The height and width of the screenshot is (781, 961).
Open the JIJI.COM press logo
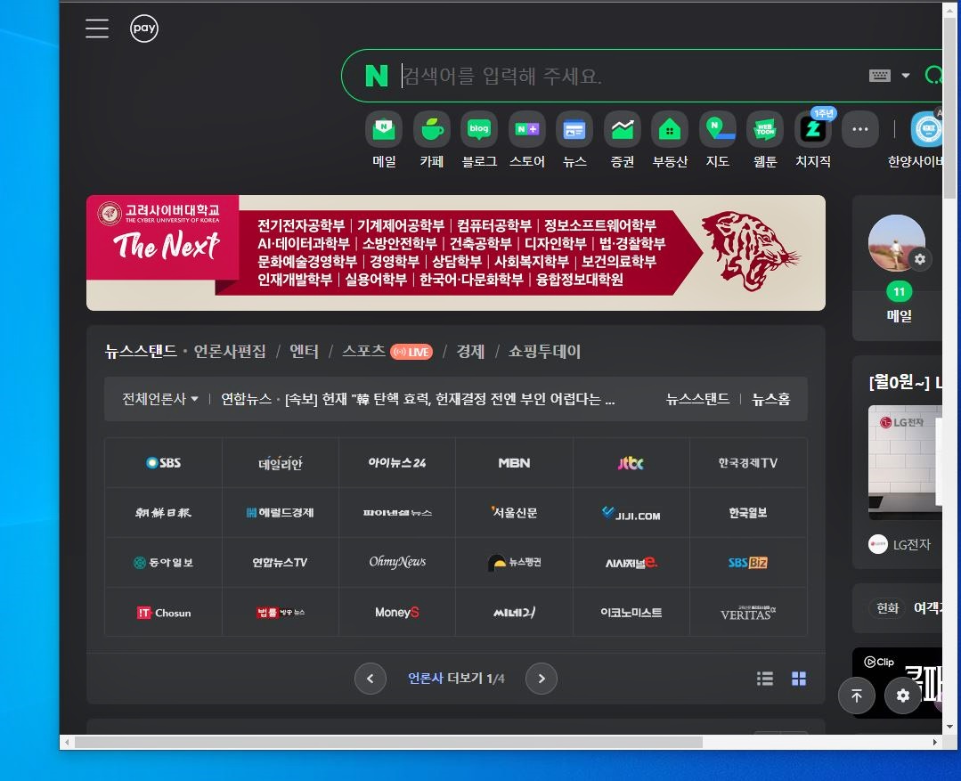tap(631, 512)
